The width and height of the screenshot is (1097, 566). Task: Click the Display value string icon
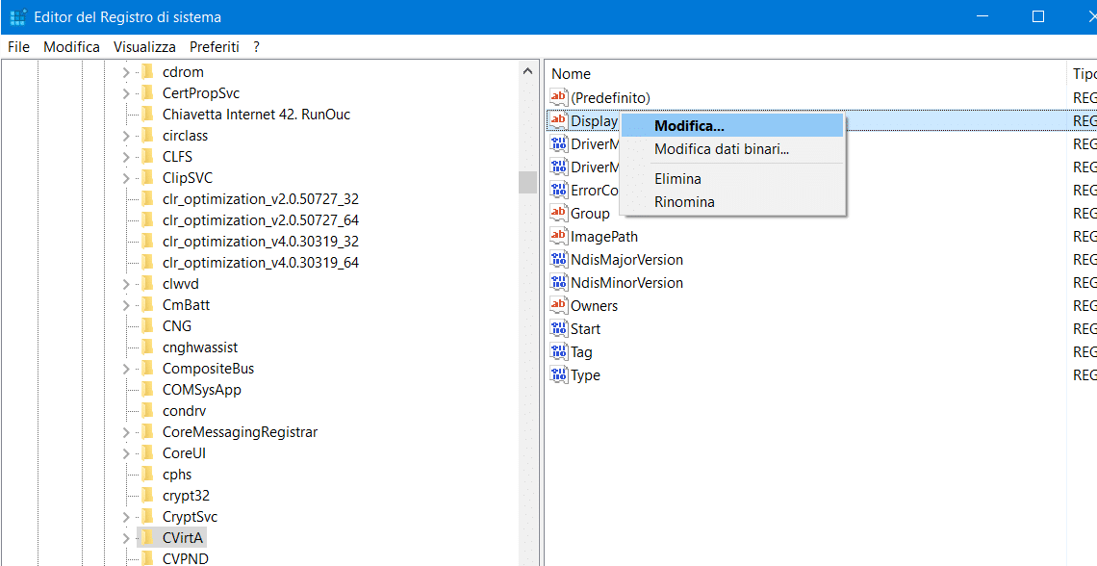coord(559,120)
